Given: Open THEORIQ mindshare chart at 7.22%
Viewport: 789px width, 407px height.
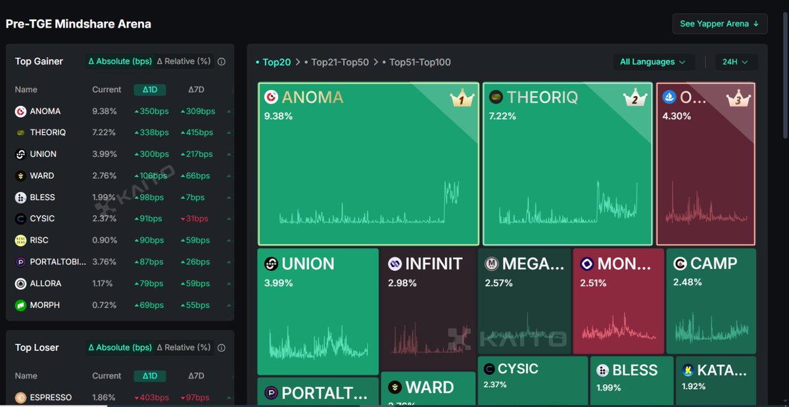Looking at the screenshot, I should coord(567,164).
